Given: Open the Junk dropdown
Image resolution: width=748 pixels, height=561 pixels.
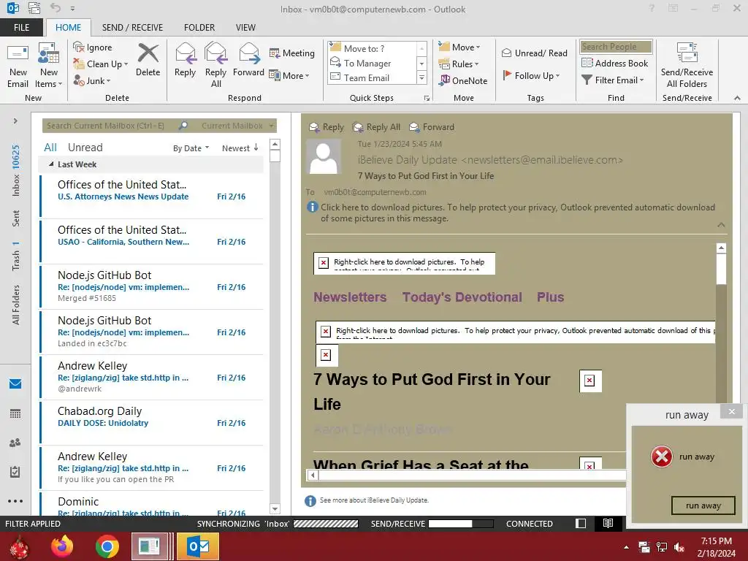Looking at the screenshot, I should (92, 80).
